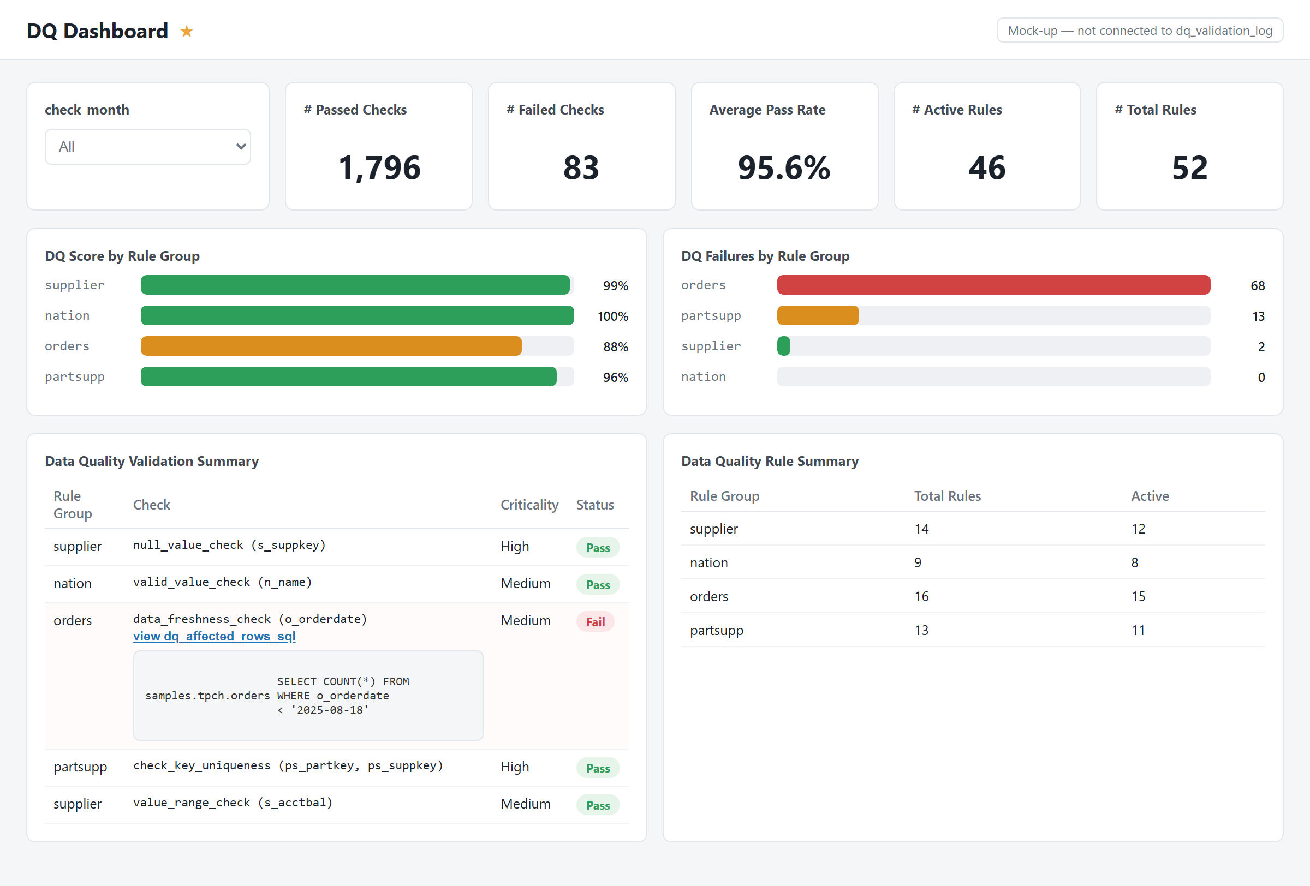Click the orders 88% score bar
This screenshot has height=886, width=1310.
[x=331, y=346]
